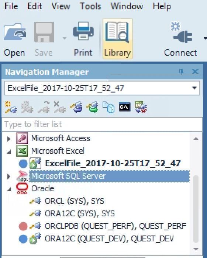Open the Save button dropdown arrow
This screenshot has width=207, height=258.
(x=65, y=38)
